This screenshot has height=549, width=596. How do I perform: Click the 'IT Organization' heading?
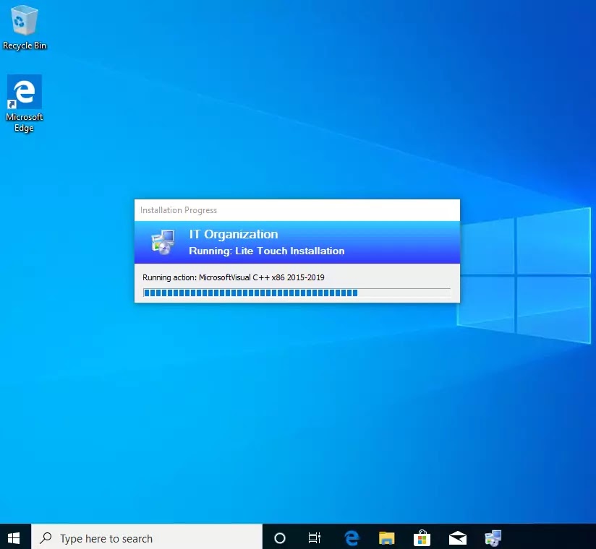234,234
